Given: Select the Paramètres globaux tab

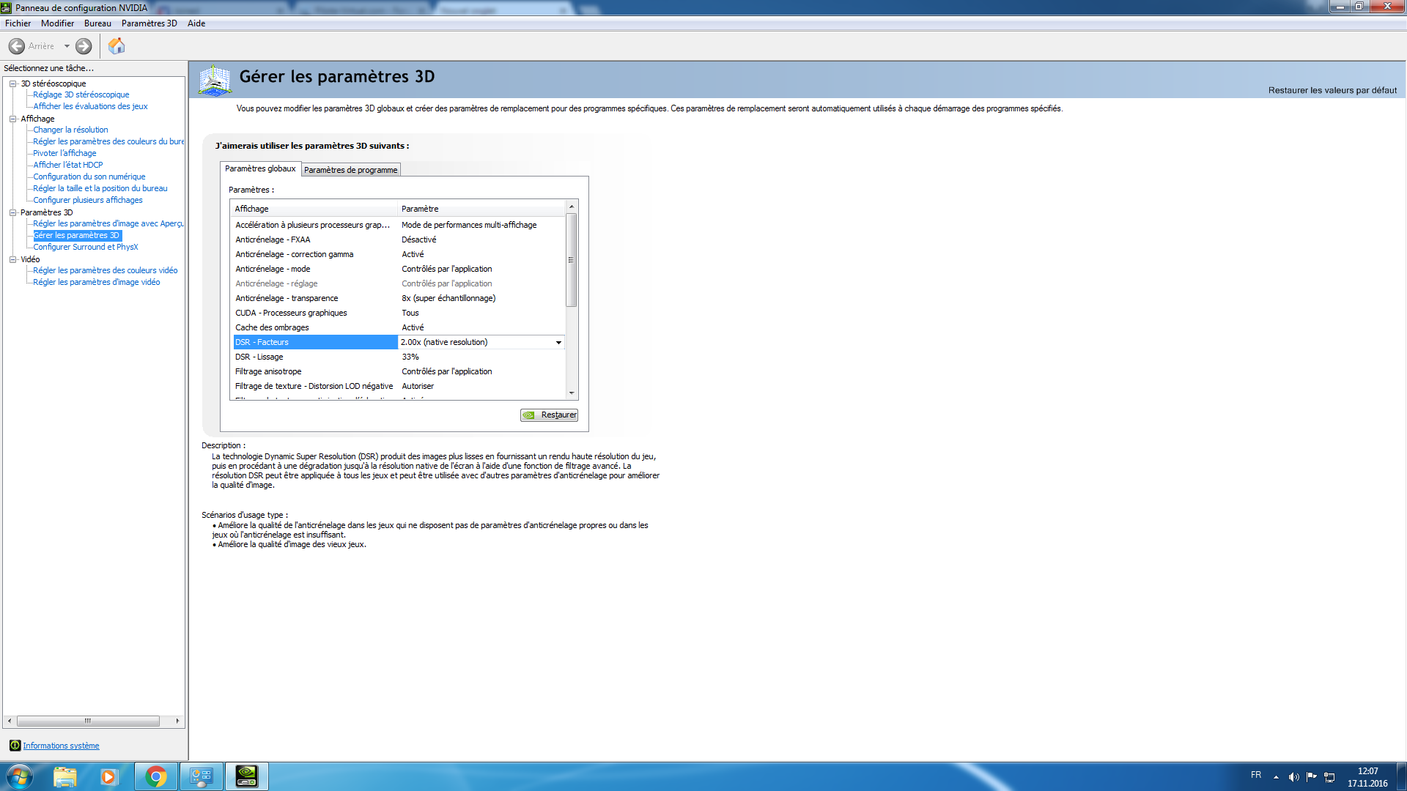Looking at the screenshot, I should (x=260, y=168).
